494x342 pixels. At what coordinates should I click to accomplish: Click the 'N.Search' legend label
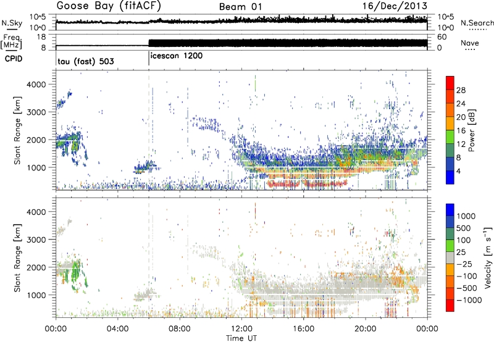pyautogui.click(x=477, y=23)
